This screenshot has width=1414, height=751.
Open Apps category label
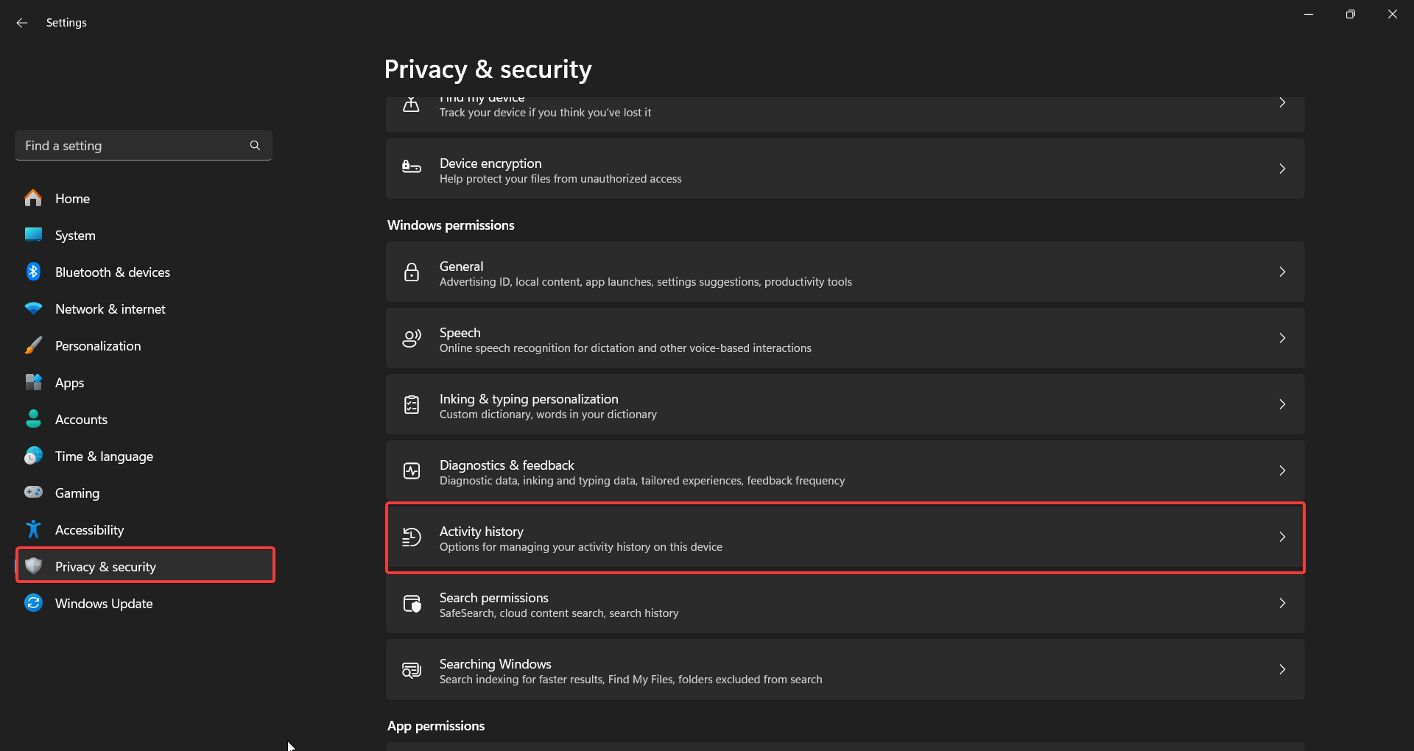coord(69,383)
